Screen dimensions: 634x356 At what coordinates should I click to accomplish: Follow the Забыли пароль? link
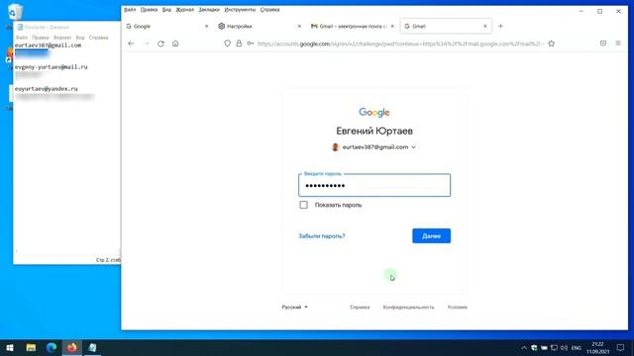point(322,236)
